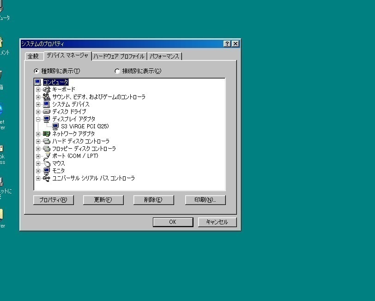Open the ハードウェア プロファイル tab

point(119,56)
